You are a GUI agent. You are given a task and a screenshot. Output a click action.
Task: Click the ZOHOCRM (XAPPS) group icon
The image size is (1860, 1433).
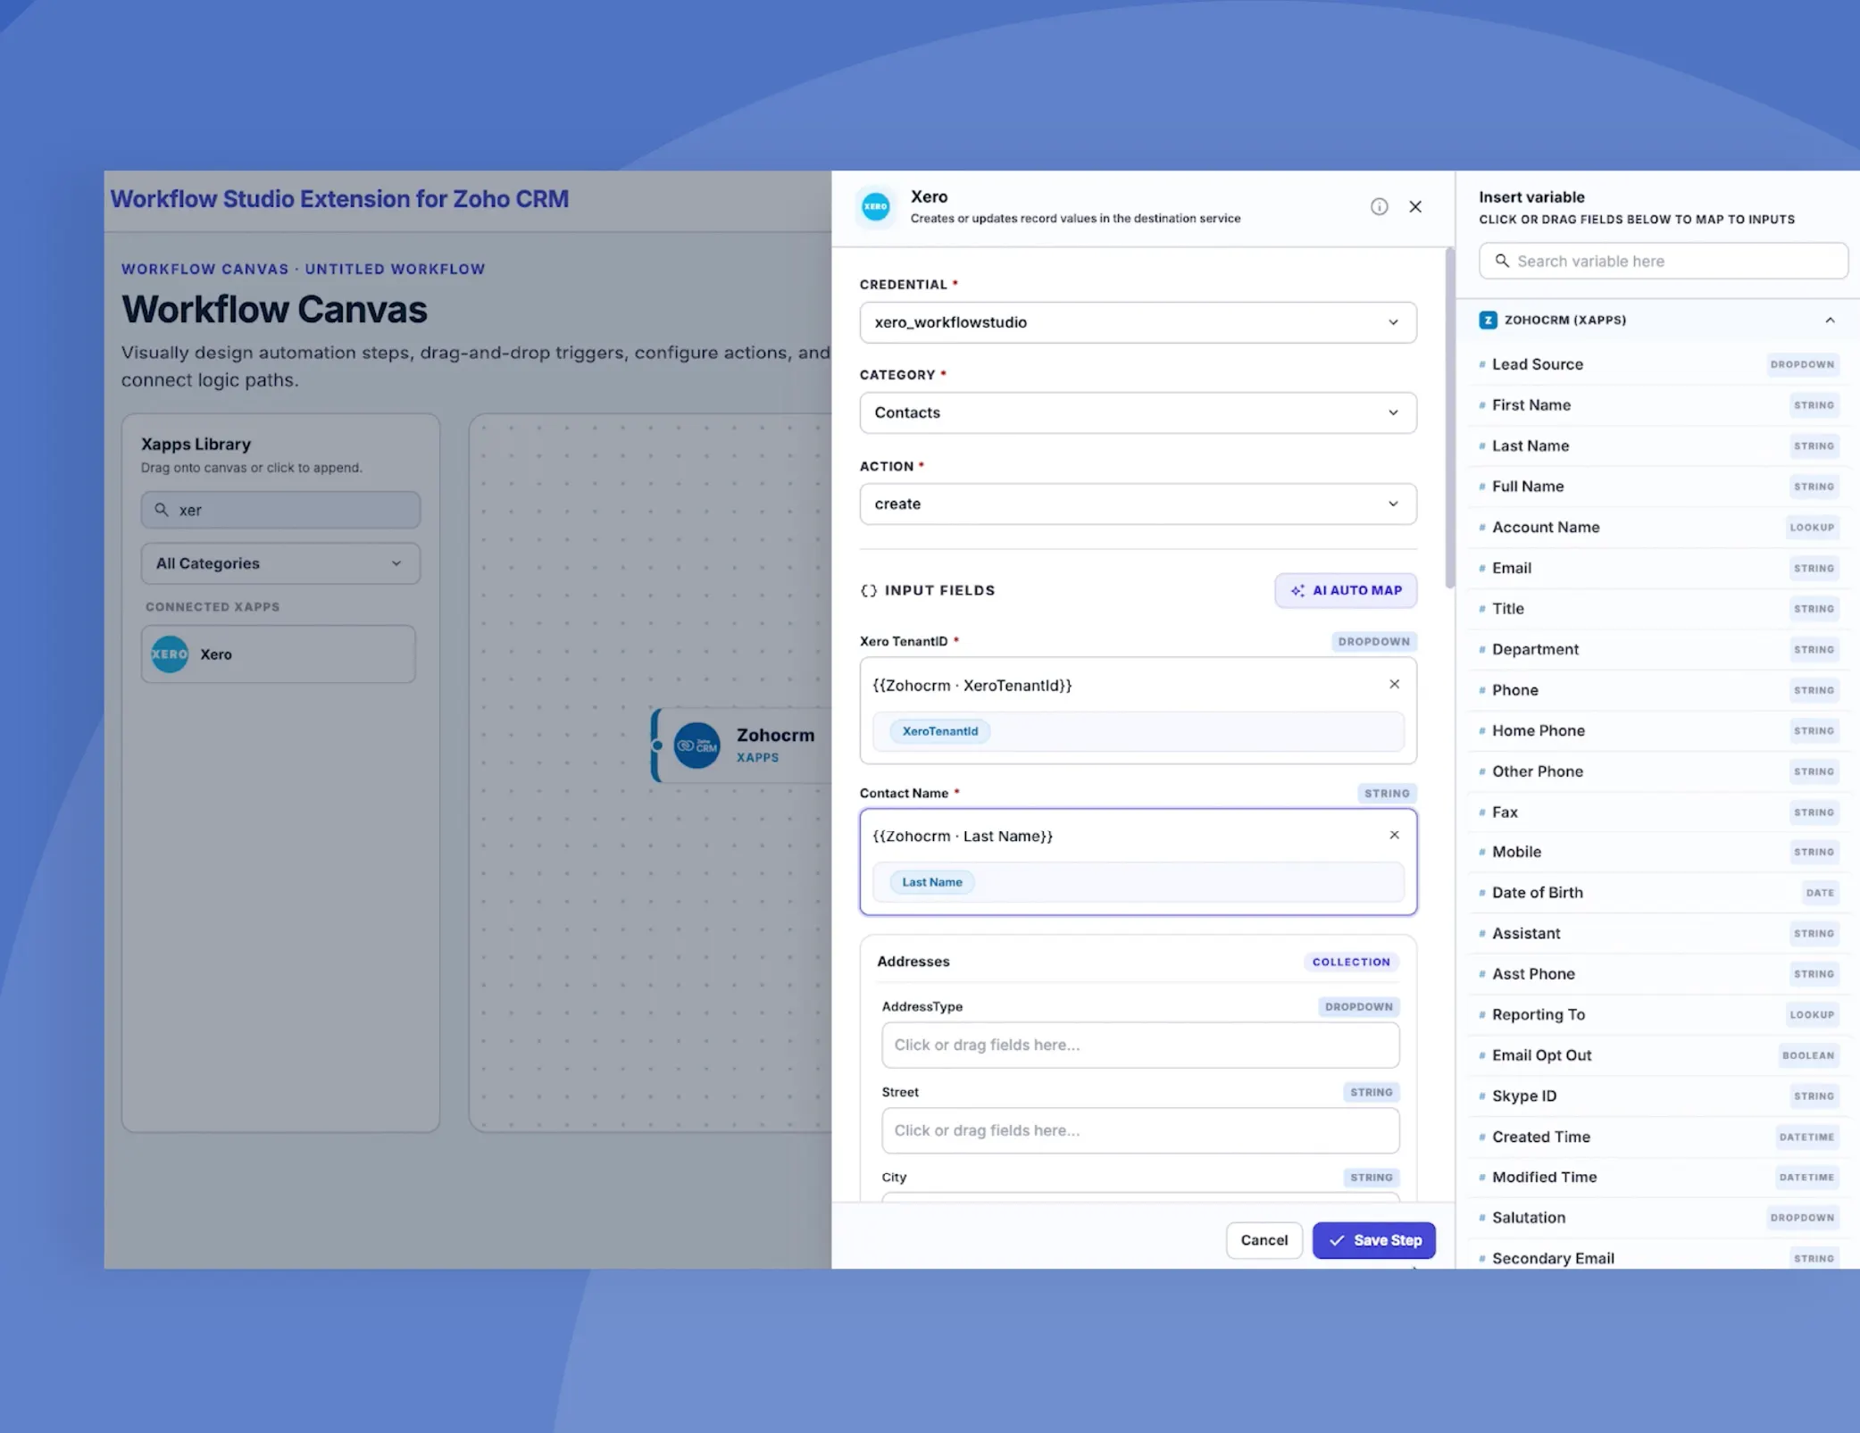1488,320
